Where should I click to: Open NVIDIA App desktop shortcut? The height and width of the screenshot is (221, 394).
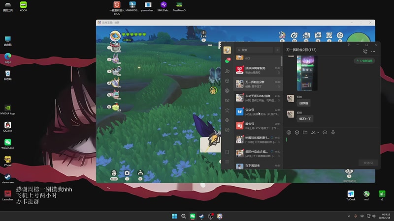(x=7, y=110)
